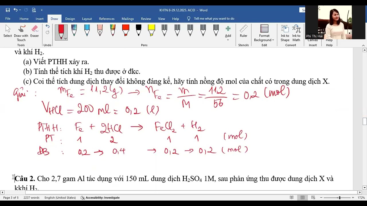Open the Mailings ribbon tab

pos(128,19)
